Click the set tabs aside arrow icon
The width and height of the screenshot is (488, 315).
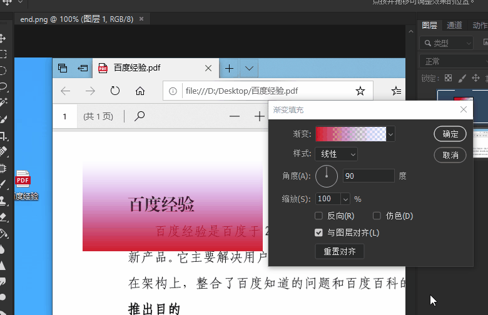point(83,68)
